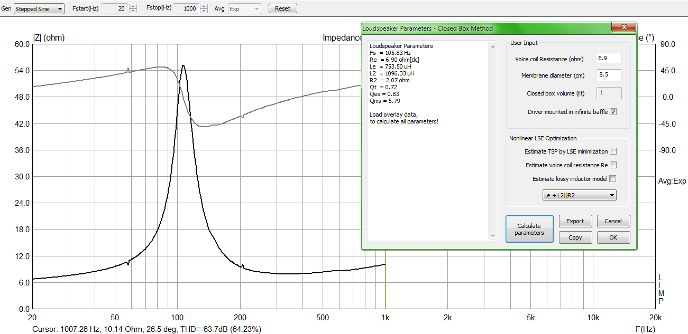Screen dimensions: 688x334
Task: Click the Cursor readout in status line
Action: pos(146,329)
